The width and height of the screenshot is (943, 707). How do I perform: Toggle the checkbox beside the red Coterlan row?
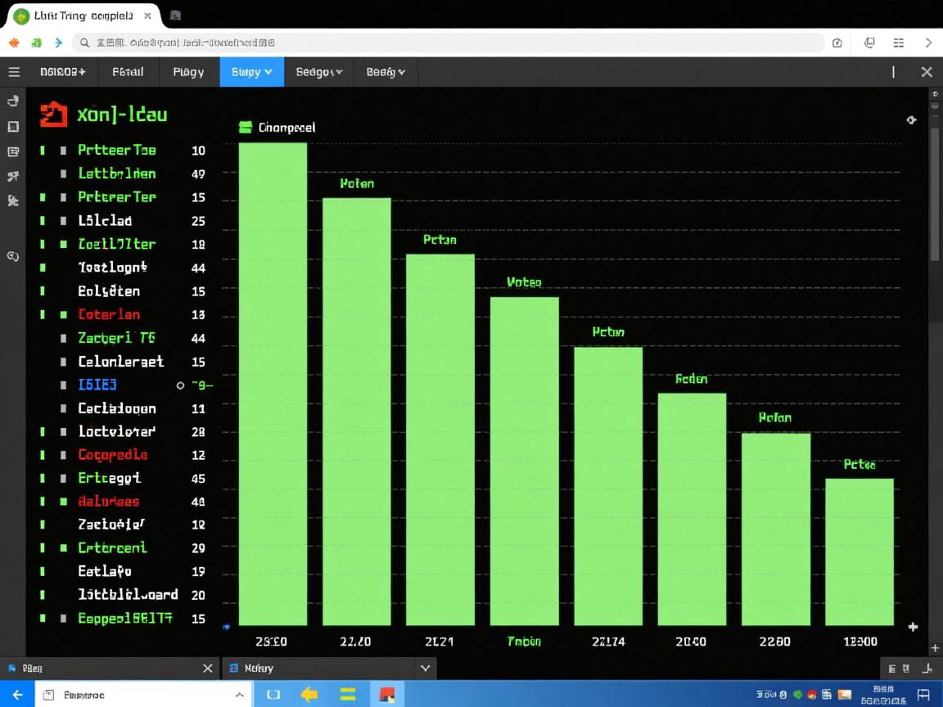(x=63, y=315)
